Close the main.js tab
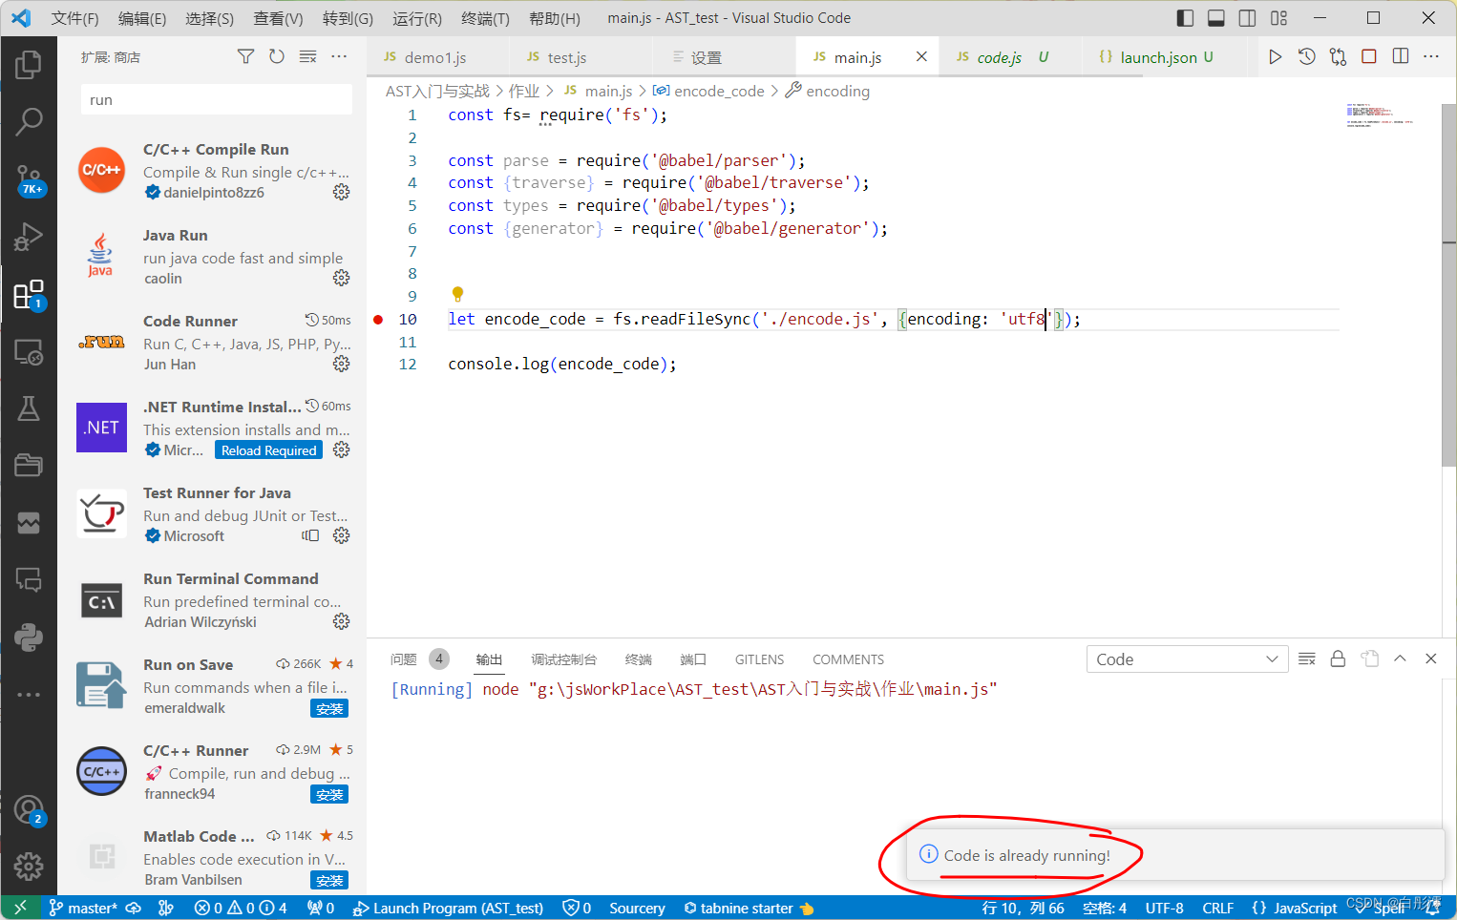 pyautogui.click(x=921, y=57)
